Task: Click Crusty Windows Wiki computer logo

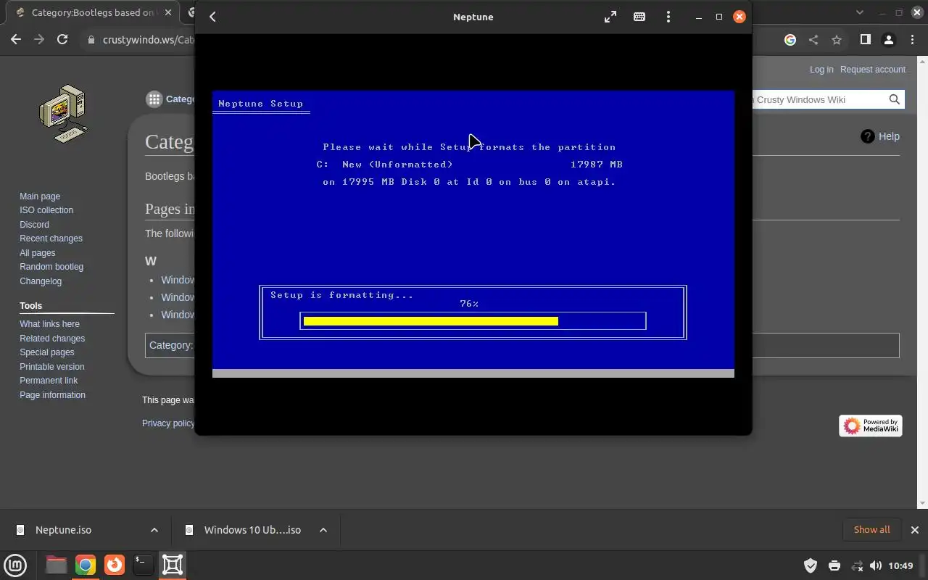Action: point(64,114)
